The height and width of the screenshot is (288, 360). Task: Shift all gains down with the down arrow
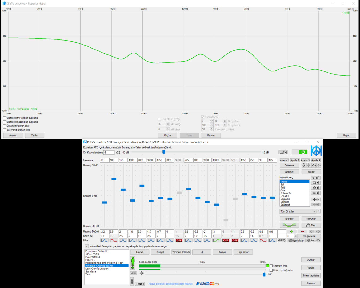(303, 165)
